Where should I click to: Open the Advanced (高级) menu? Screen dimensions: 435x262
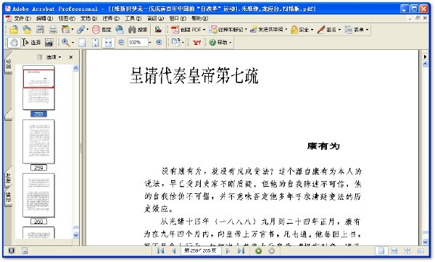(x=155, y=19)
